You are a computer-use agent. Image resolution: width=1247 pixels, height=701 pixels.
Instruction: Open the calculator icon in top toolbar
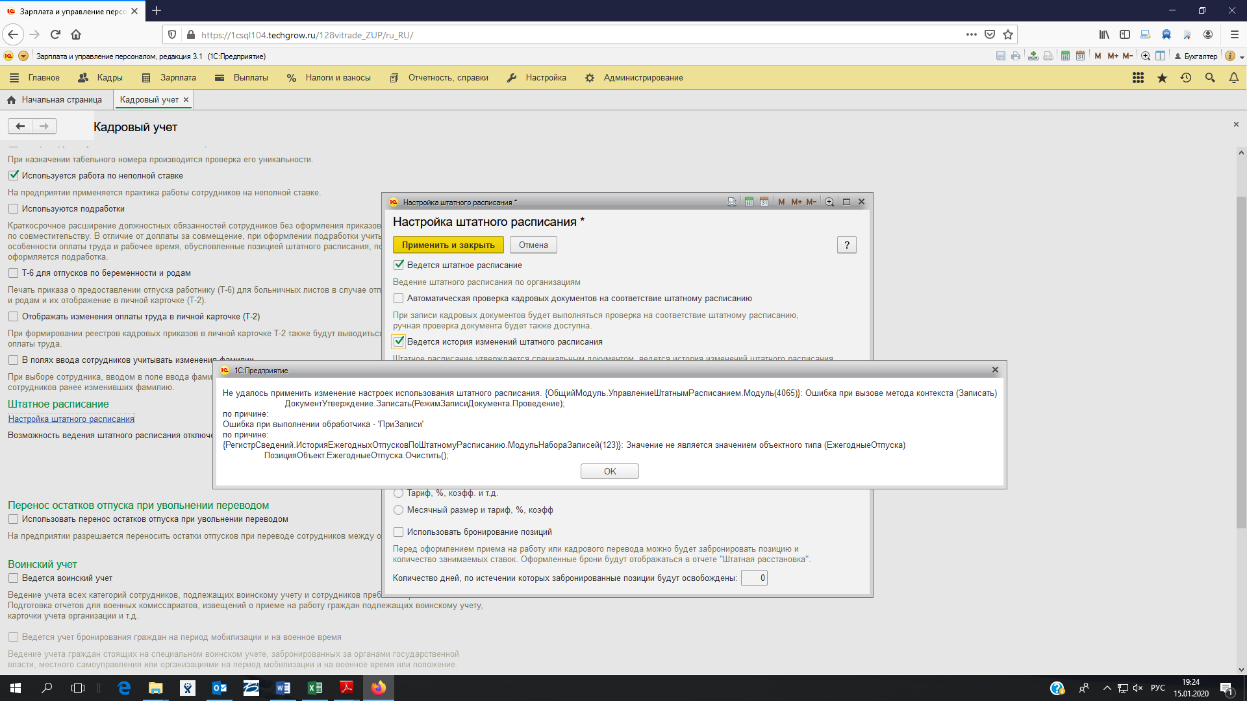(1065, 56)
